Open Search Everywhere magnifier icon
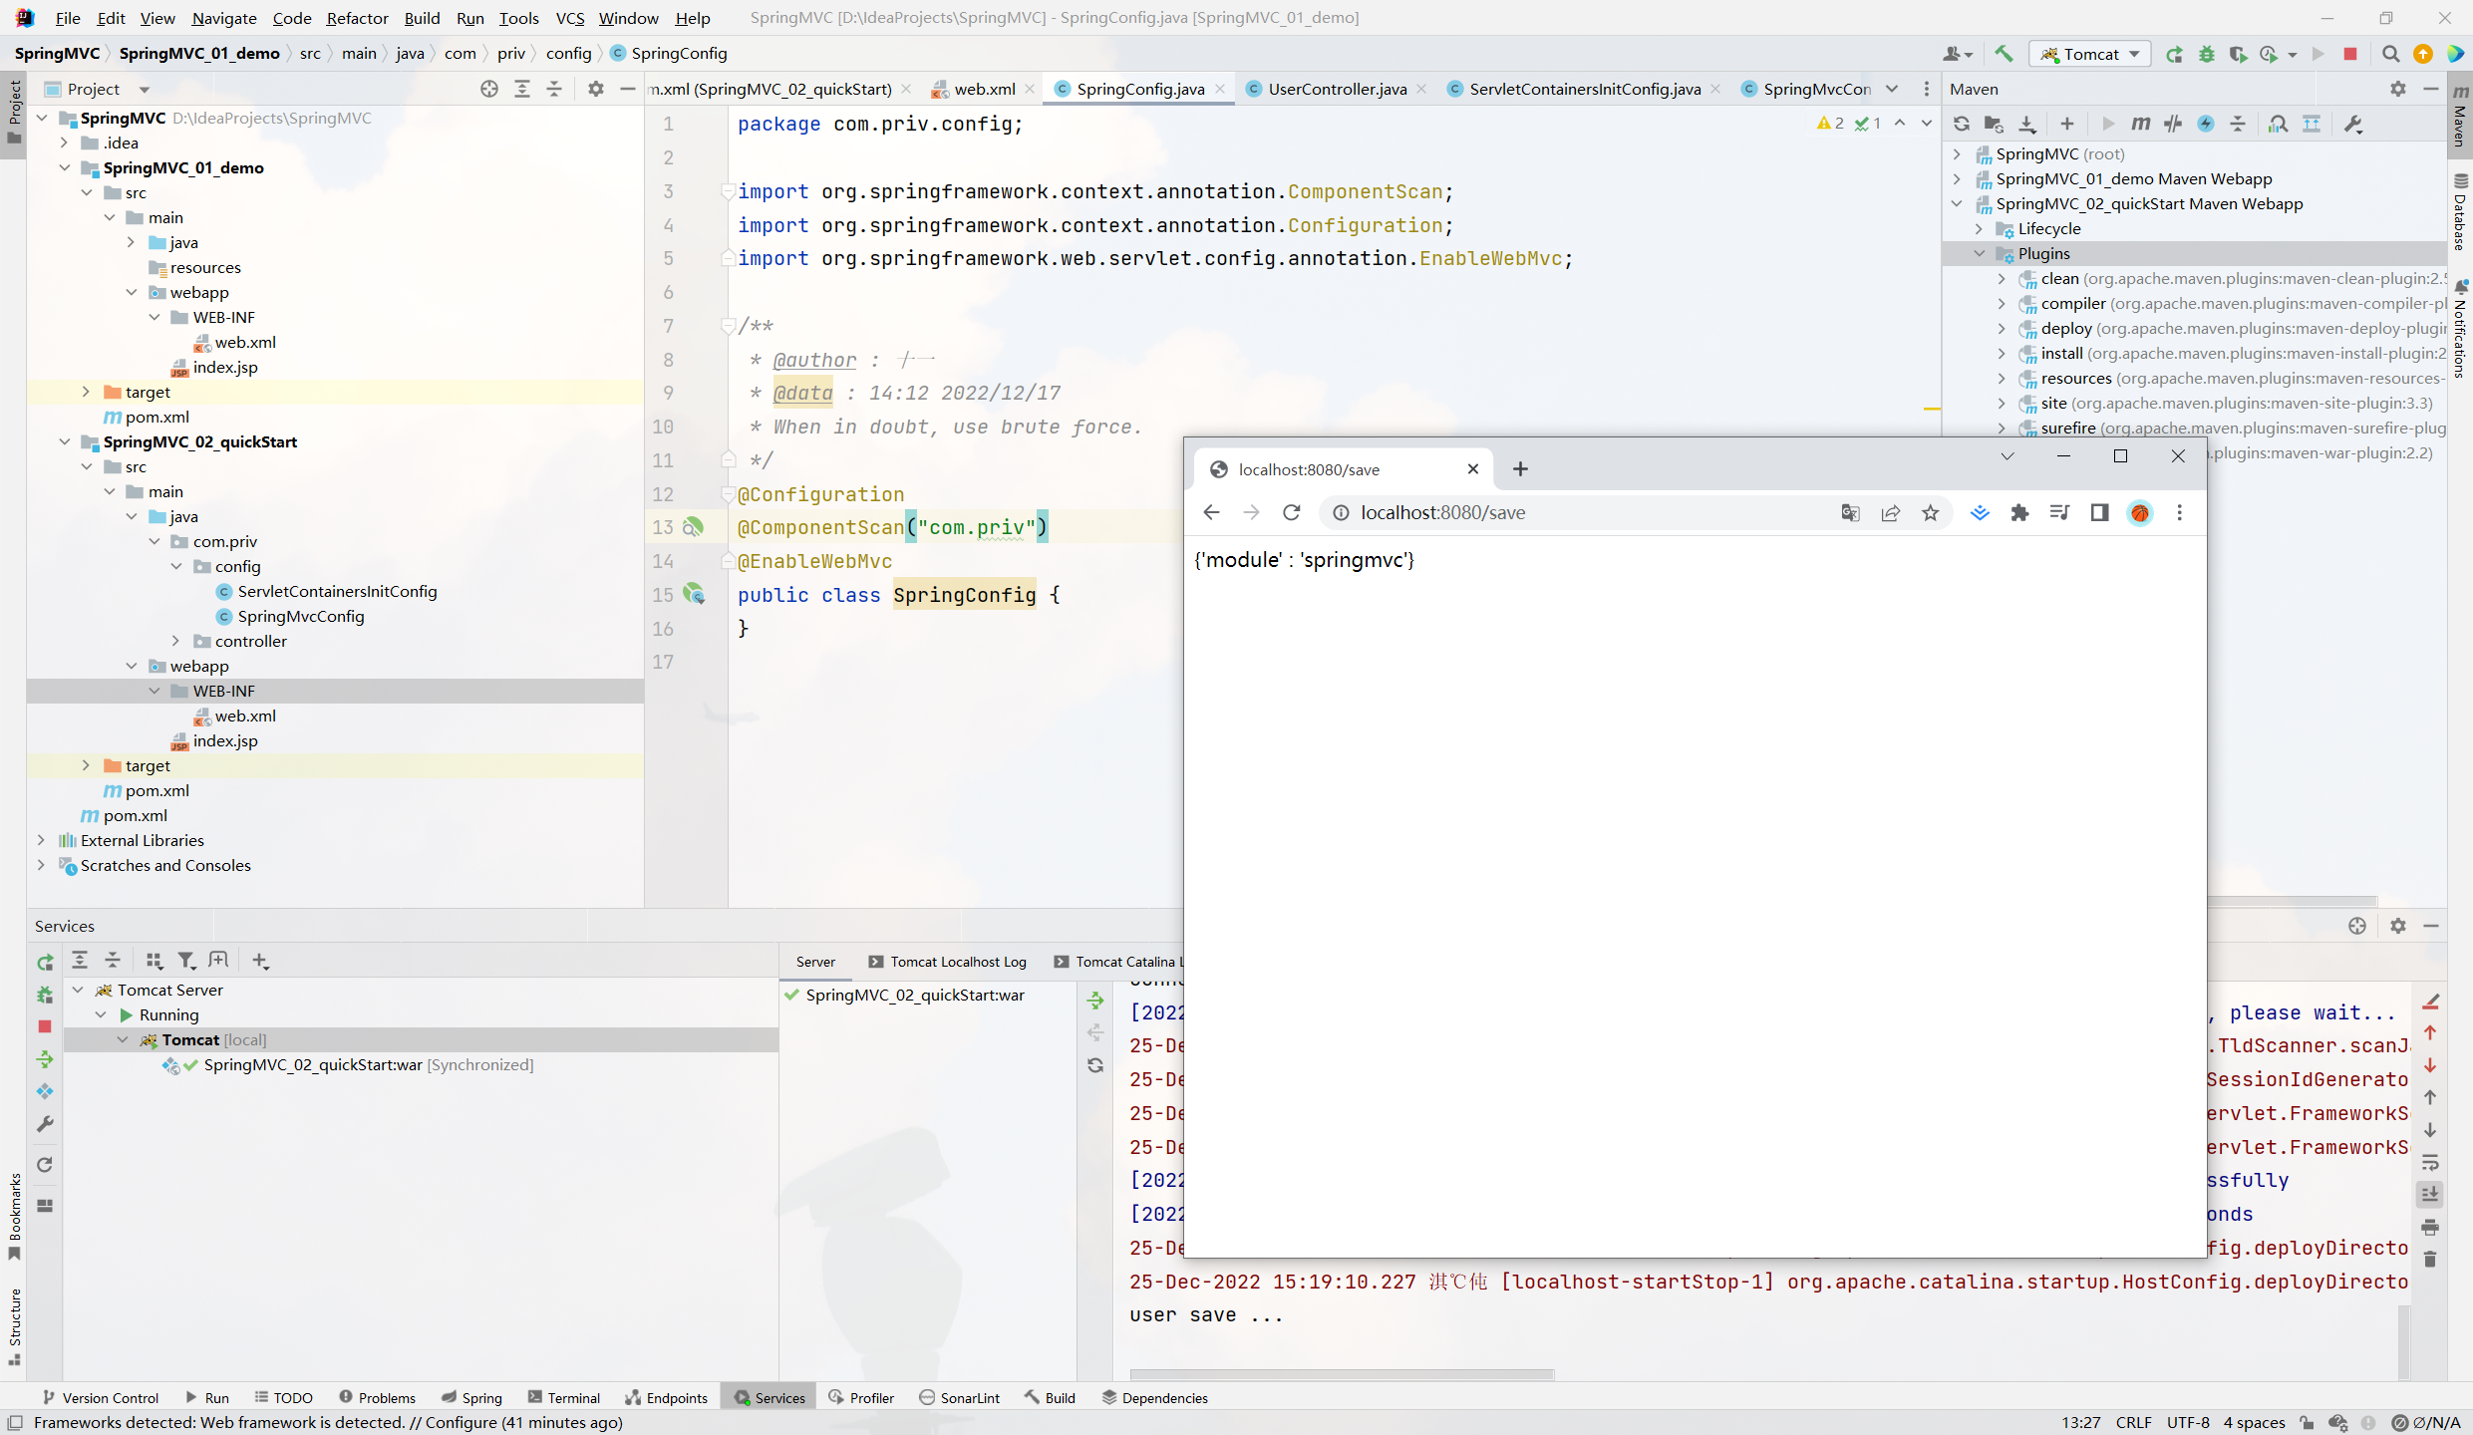Screen dimensions: 2473x1435 point(2390,54)
